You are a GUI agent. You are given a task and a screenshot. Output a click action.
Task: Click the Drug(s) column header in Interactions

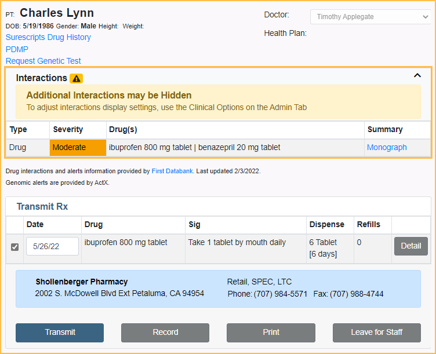coord(123,129)
